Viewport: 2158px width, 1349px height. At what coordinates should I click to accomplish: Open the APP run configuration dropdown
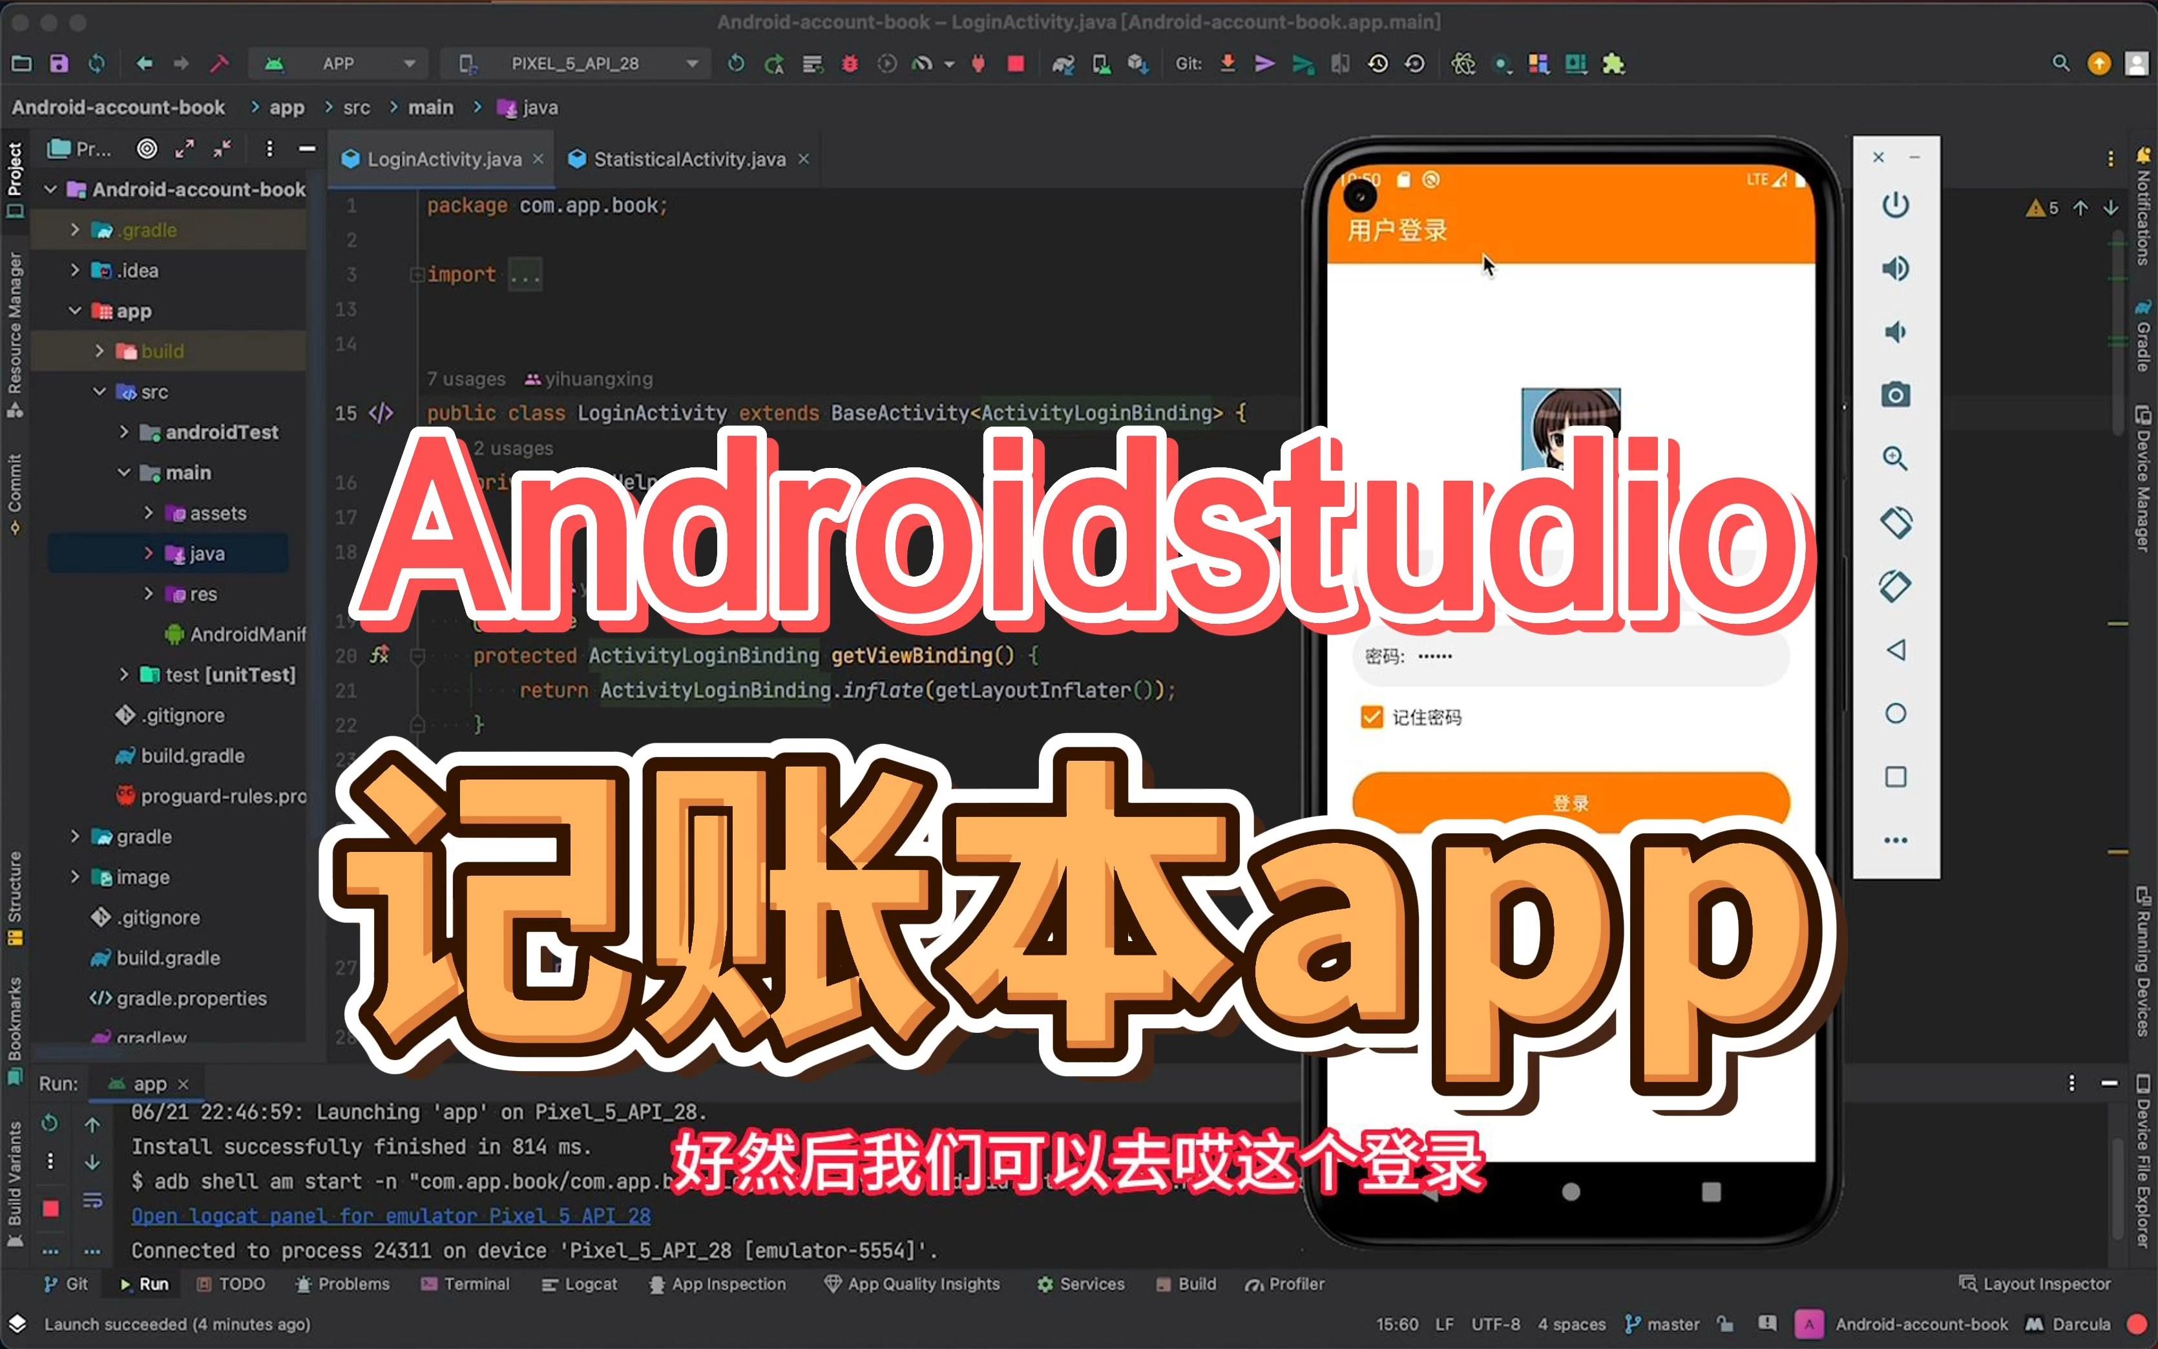(340, 63)
